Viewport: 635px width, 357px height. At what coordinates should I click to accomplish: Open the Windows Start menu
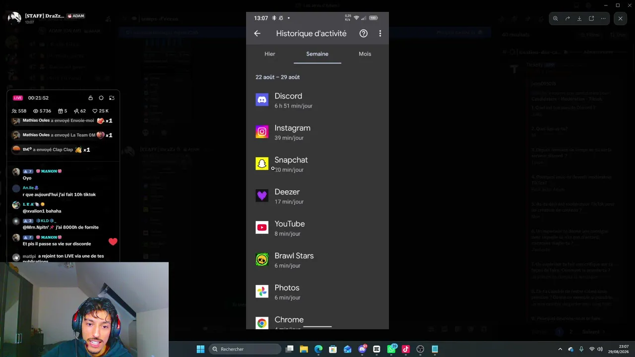tap(200, 349)
